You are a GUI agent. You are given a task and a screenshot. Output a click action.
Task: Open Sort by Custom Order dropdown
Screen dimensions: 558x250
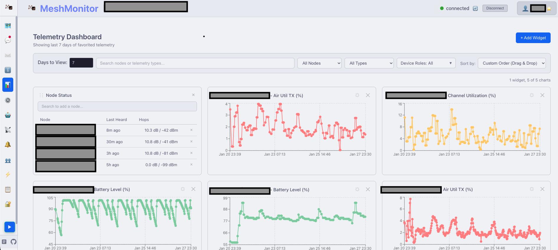pyautogui.click(x=512, y=63)
